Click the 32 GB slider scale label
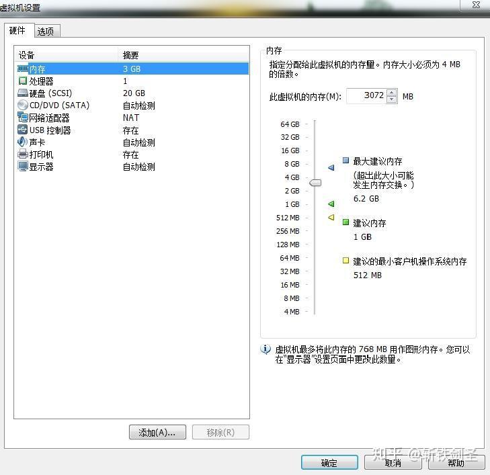Viewport: 490px width, 475px height. [x=290, y=137]
